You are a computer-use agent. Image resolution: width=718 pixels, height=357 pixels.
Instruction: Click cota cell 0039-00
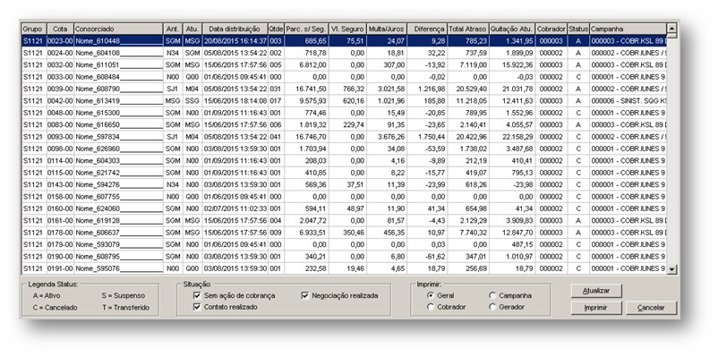point(60,89)
